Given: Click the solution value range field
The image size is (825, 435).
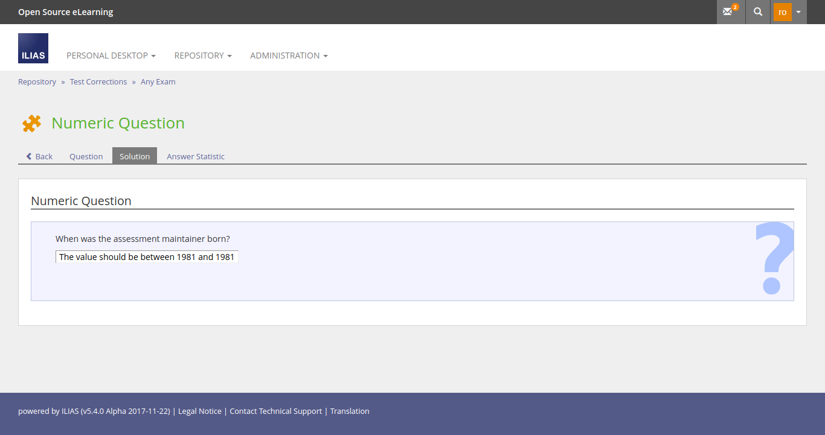Looking at the screenshot, I should (x=147, y=257).
